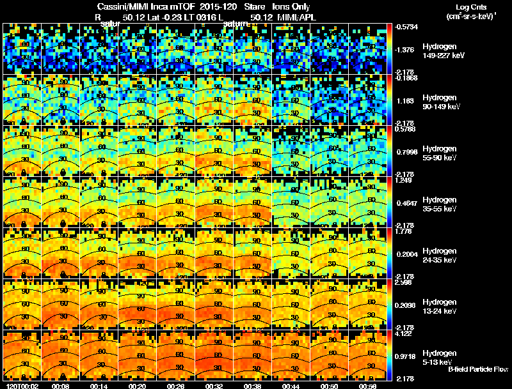Click the color bar beside Hydrogen 24-35 keV

pyautogui.click(x=389, y=254)
